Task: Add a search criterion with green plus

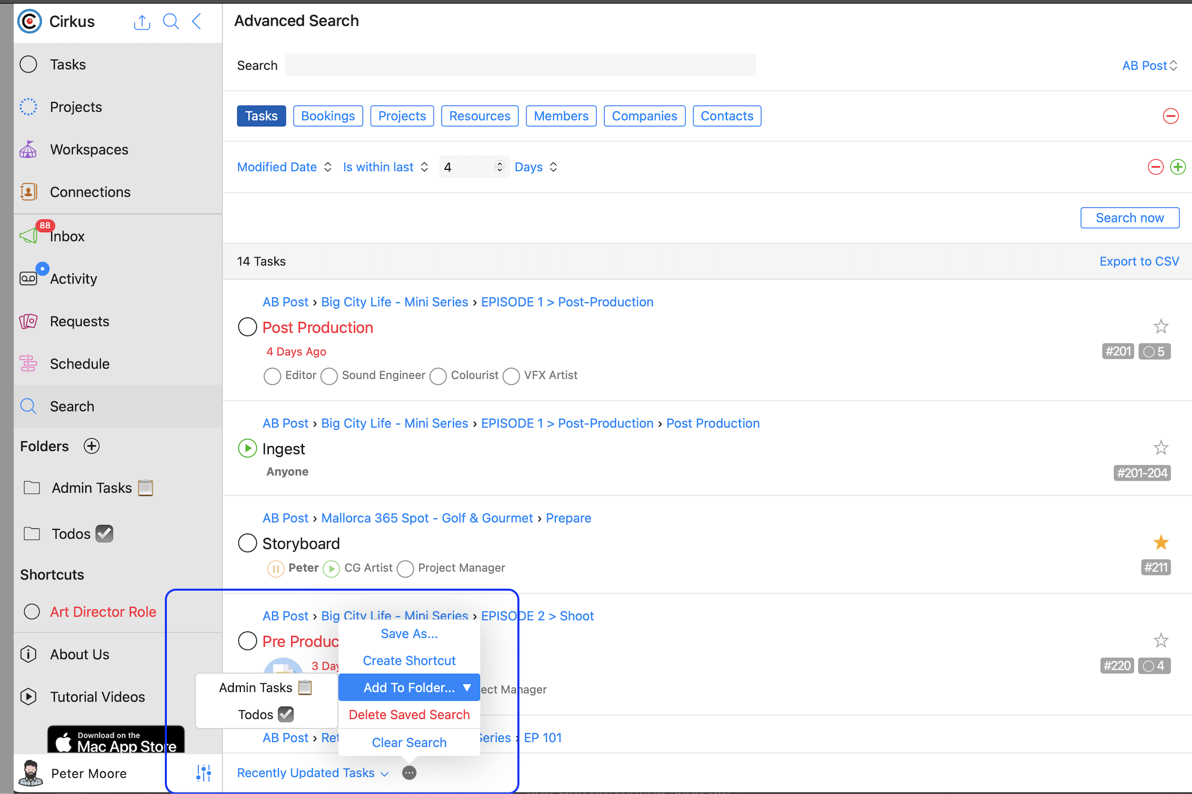Action: (1177, 167)
